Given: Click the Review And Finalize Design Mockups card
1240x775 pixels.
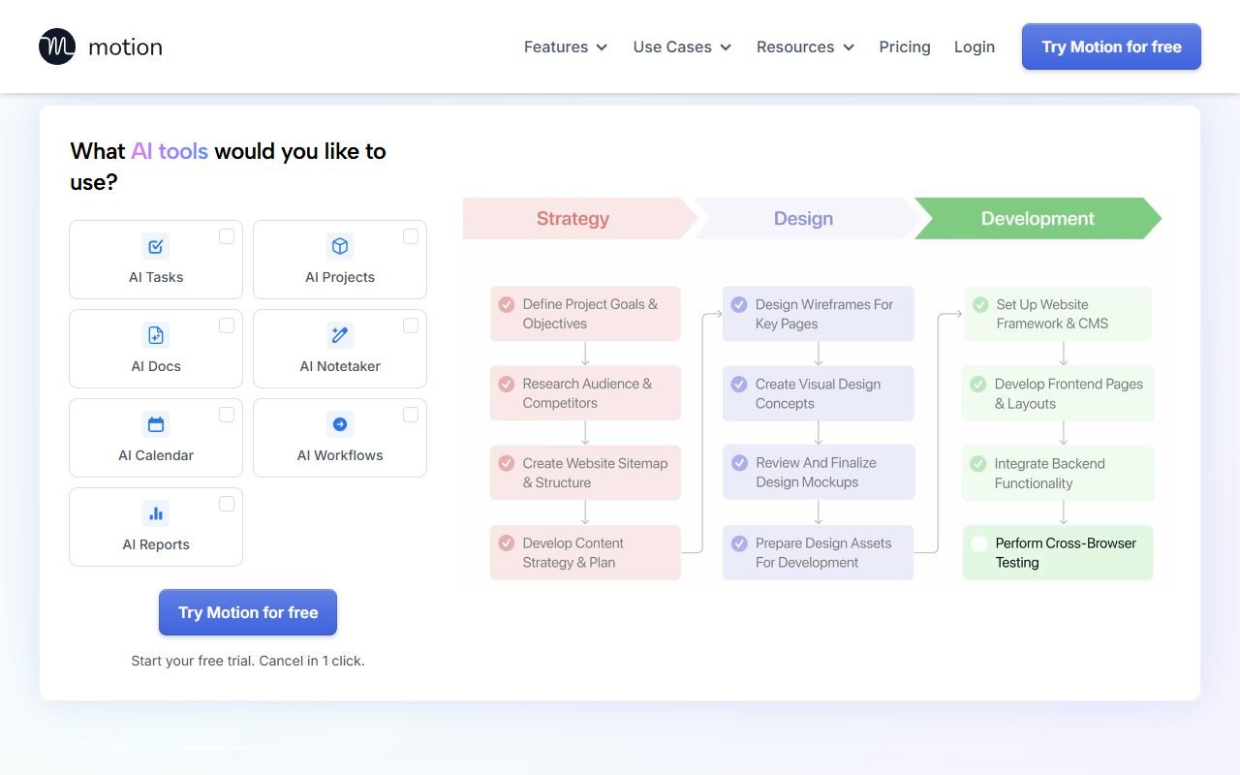Looking at the screenshot, I should 819,472.
